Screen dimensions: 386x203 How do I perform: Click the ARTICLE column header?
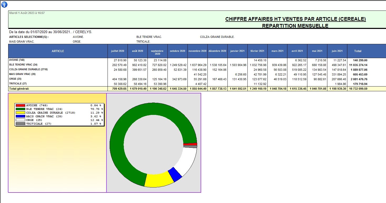(x=58, y=51)
